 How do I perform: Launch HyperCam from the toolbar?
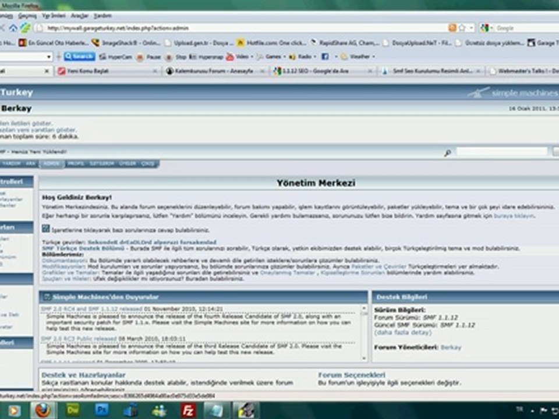[115, 56]
